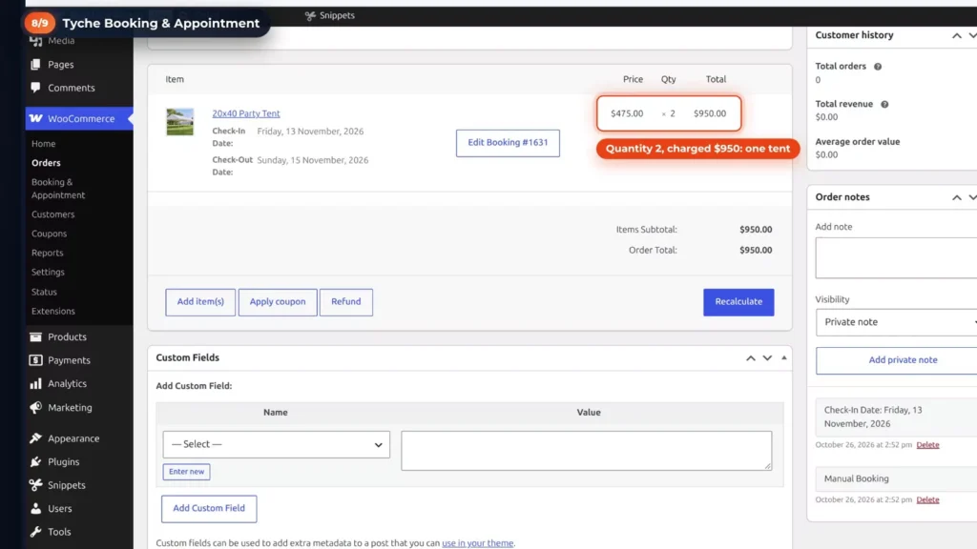Click the Appearance paintbrush icon
Screen dimensions: 977x549
pyautogui.click(x=35, y=438)
